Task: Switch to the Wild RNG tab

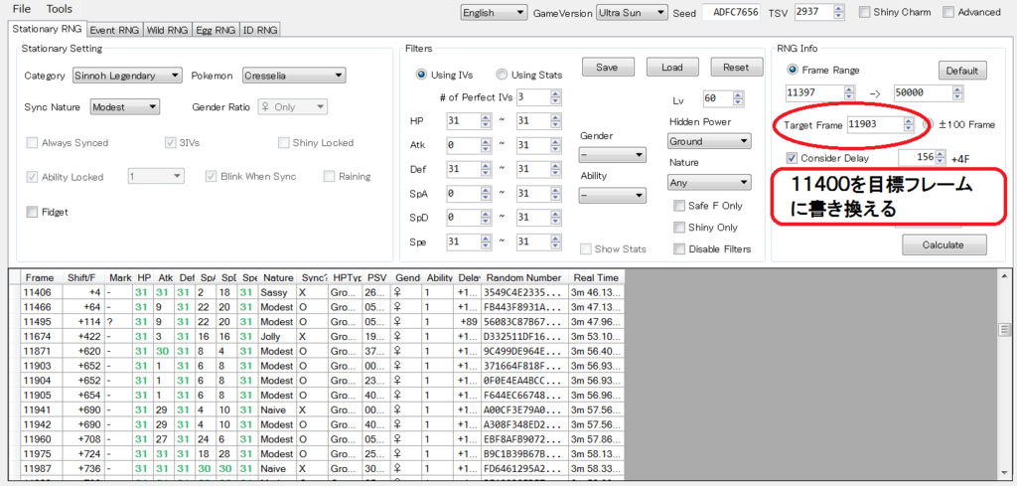Action: pyautogui.click(x=167, y=30)
